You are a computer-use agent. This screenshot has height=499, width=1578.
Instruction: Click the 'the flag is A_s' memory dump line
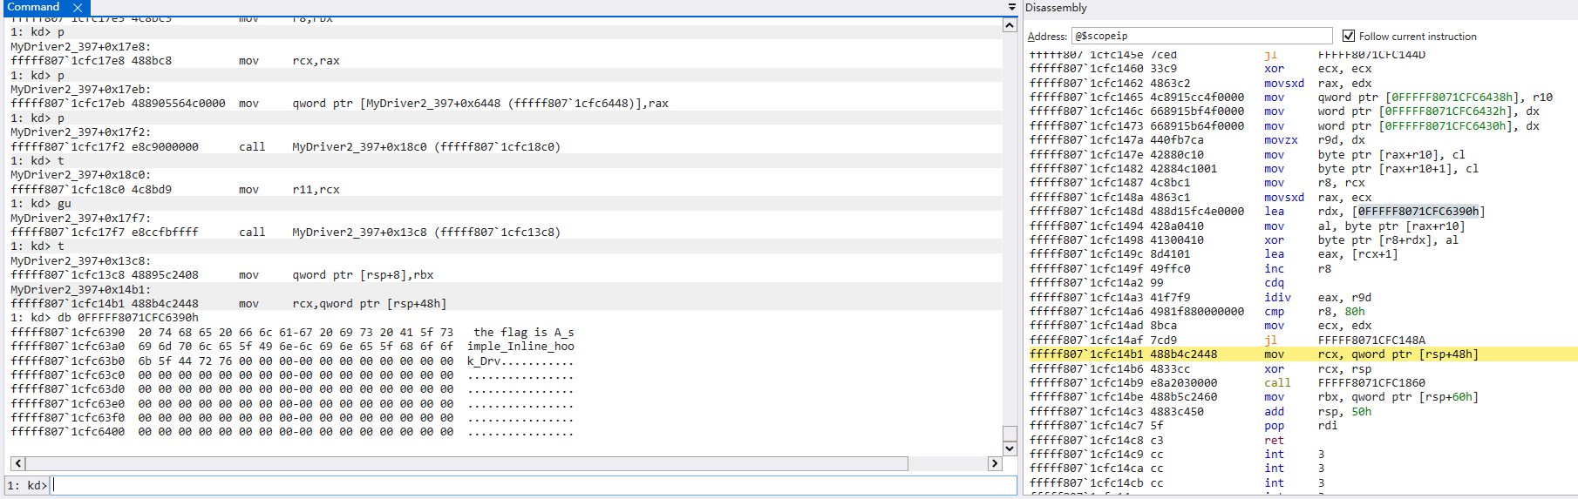point(292,333)
